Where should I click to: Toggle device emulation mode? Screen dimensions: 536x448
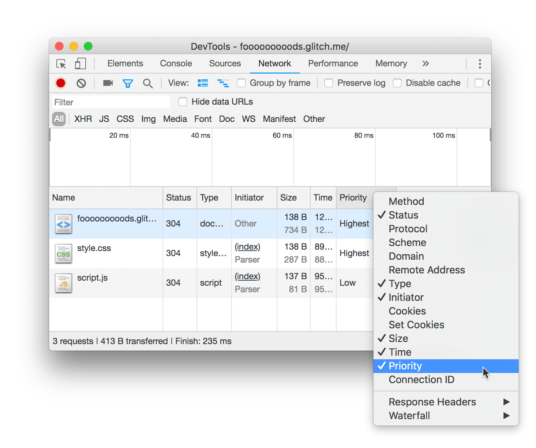(x=80, y=63)
